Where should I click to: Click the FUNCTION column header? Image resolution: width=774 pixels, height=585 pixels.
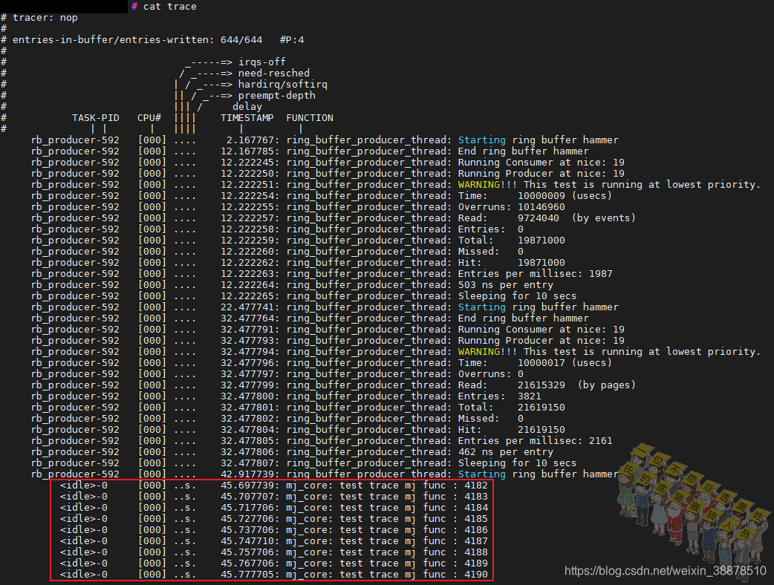(310, 117)
